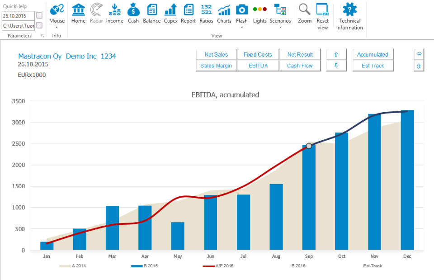This screenshot has height=280, width=434.
Task: Select the Cash Flow view
Action: coord(300,66)
